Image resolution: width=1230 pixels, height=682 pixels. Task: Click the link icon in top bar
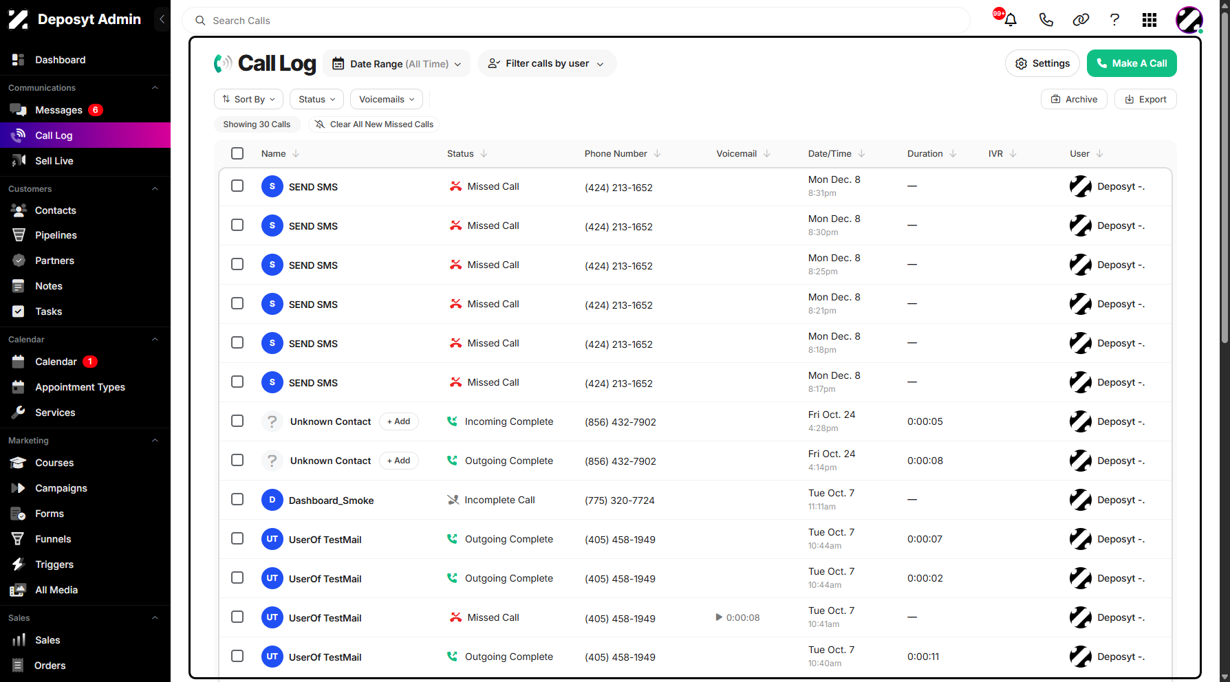coord(1081,20)
